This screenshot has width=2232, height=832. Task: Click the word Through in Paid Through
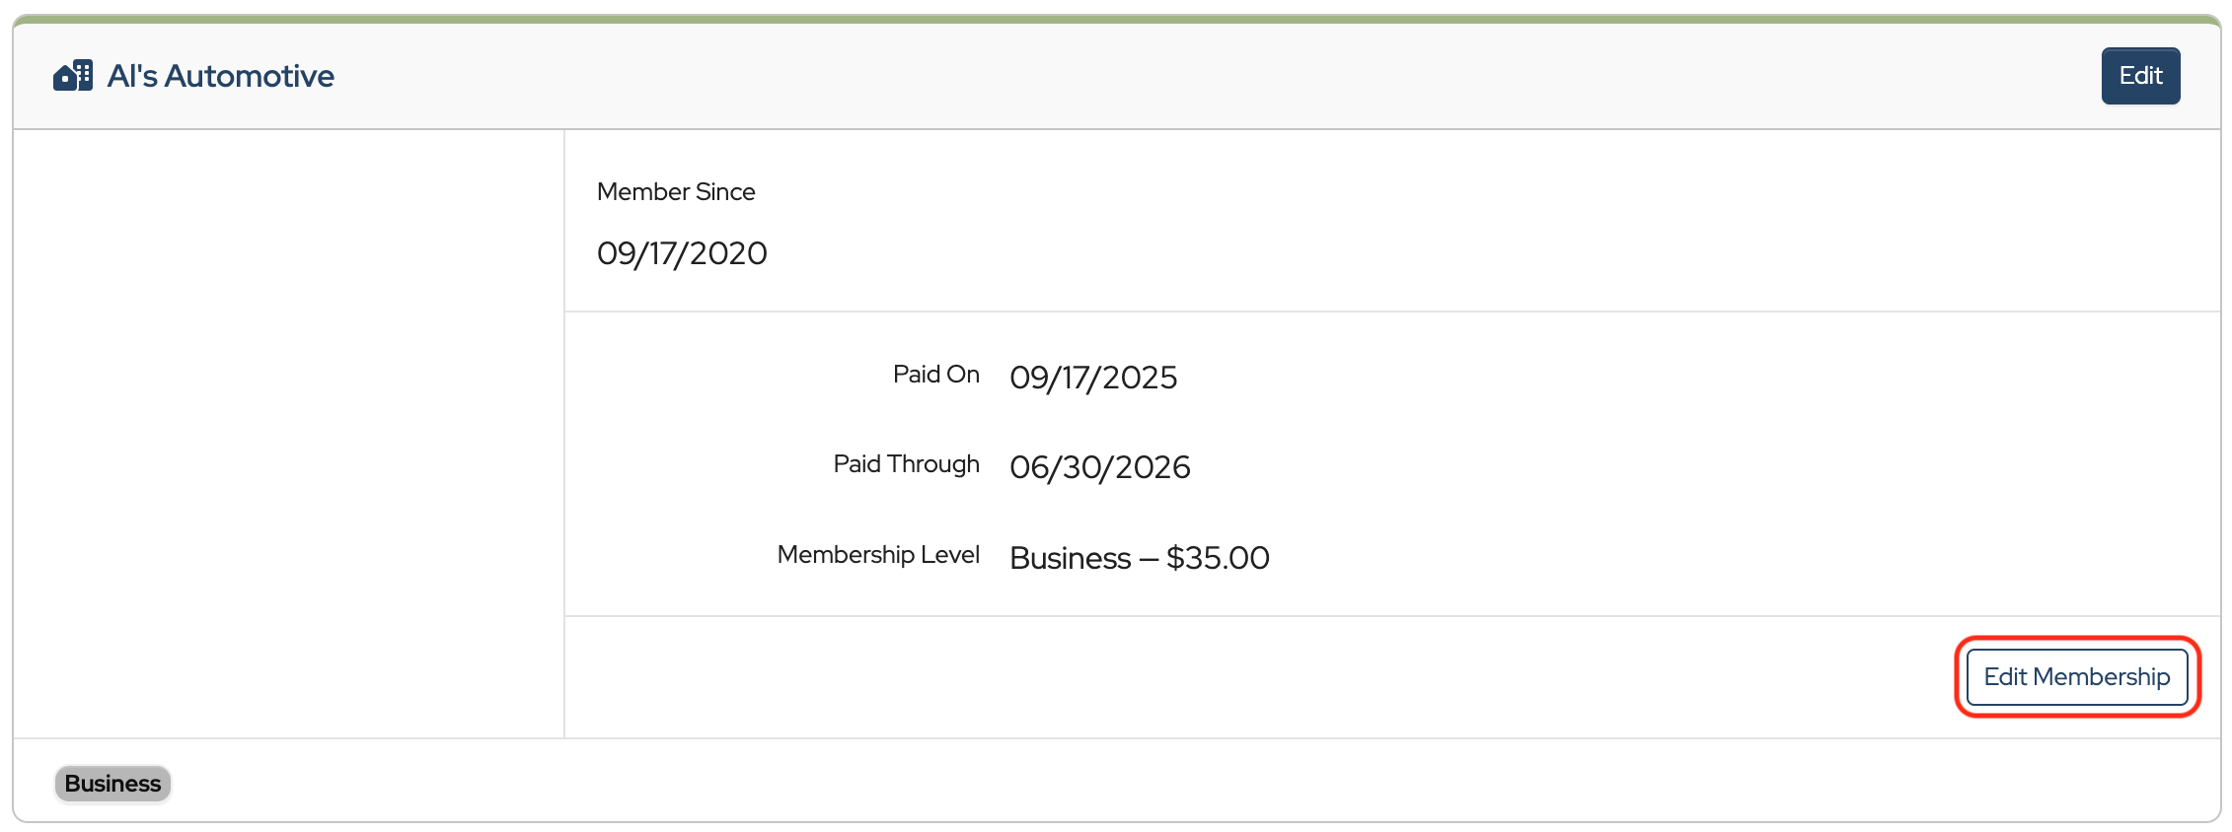(932, 464)
